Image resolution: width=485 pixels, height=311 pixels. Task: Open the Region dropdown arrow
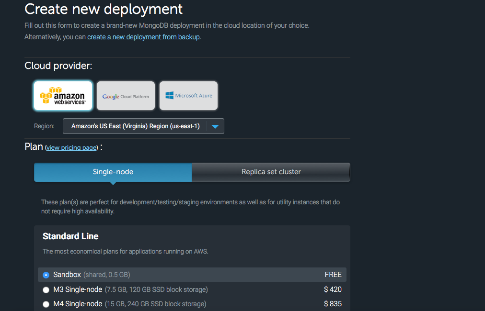(x=215, y=126)
